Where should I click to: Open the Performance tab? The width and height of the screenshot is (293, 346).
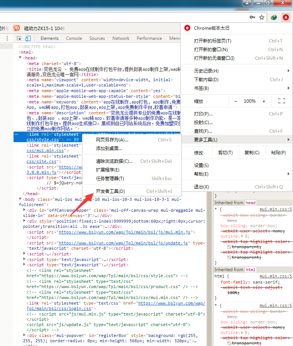click(x=149, y=38)
